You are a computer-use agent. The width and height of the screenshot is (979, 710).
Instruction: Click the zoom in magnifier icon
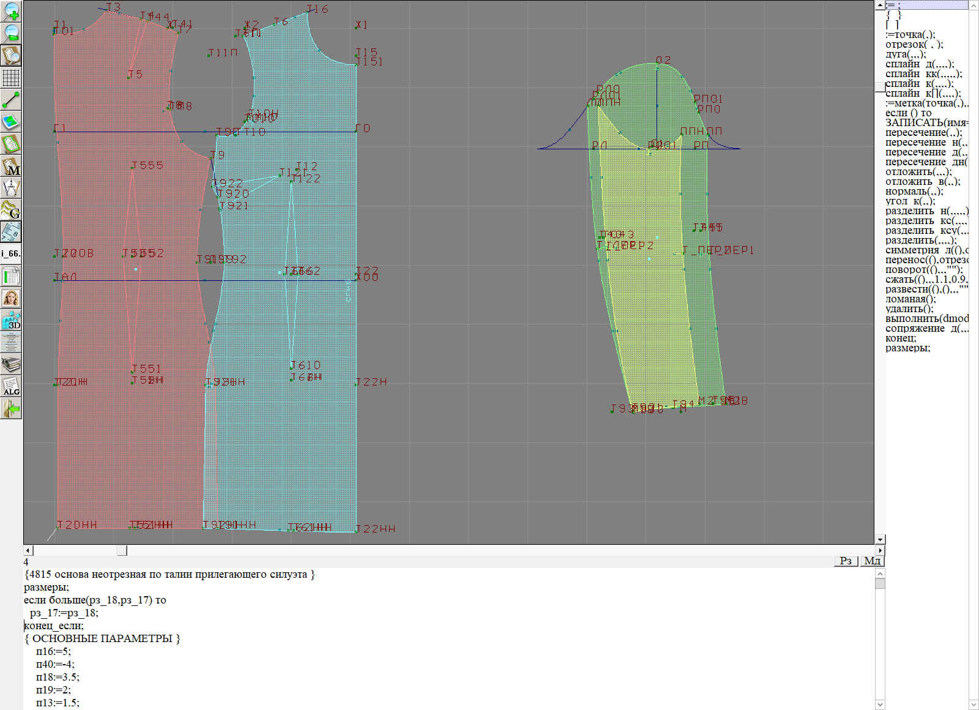pos(11,10)
